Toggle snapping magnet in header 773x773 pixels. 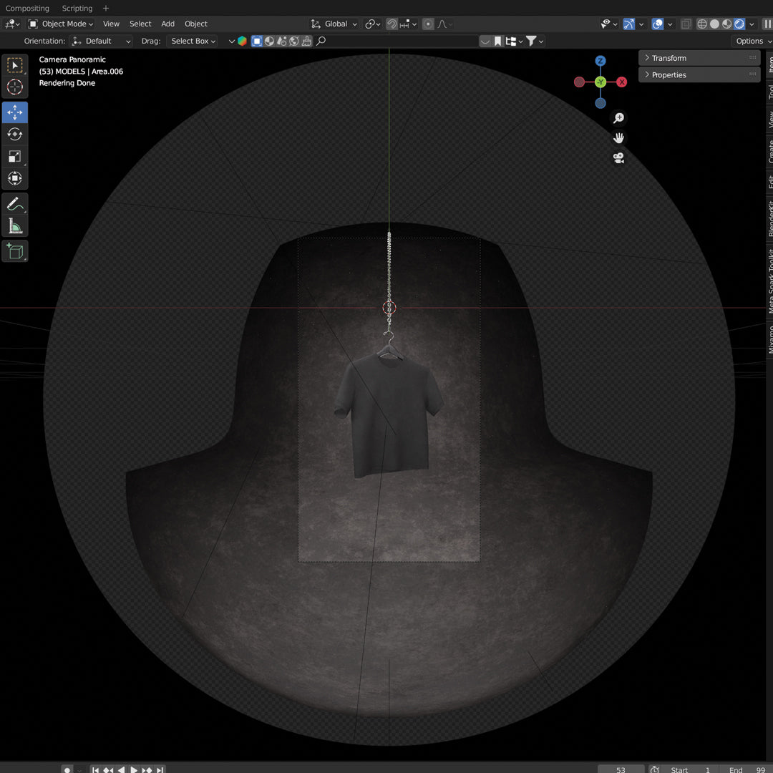pyautogui.click(x=392, y=24)
